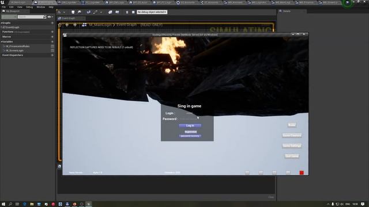The width and height of the screenshot is (369, 207).
Task: Click the search magnifier icon in My Blueprint
Action: (45, 17)
